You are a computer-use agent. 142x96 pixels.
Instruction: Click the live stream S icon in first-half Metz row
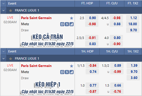coord(62,72)
